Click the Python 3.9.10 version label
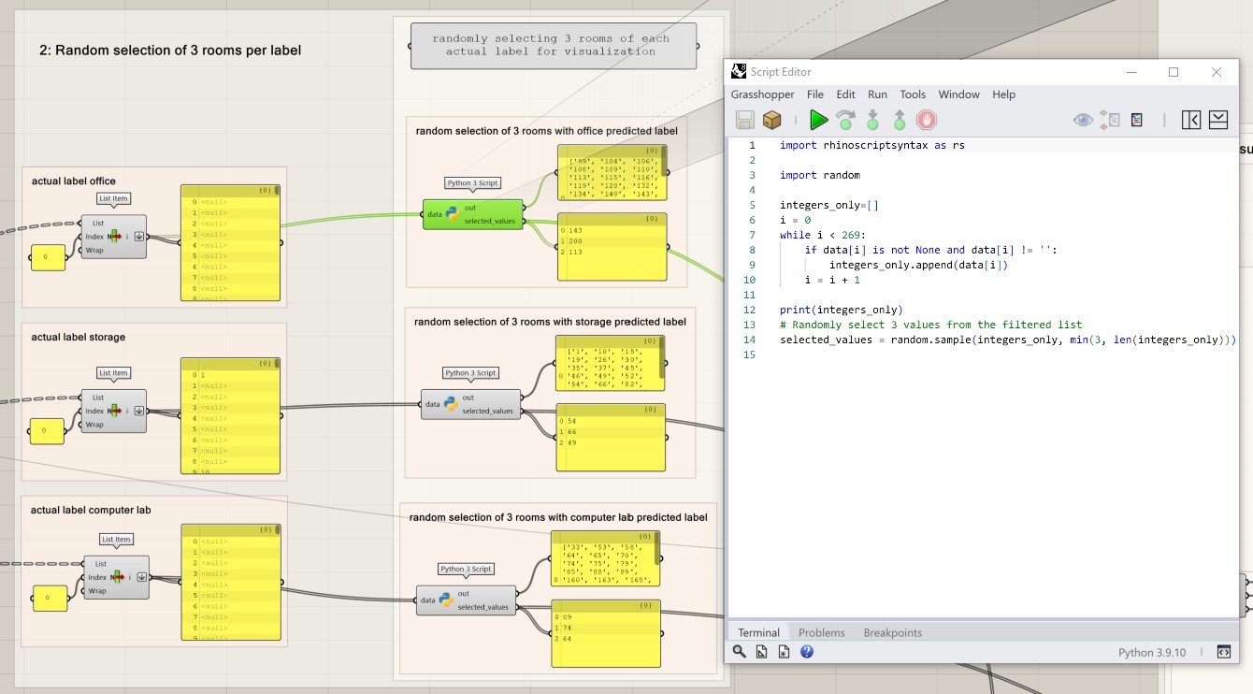The image size is (1253, 694). 1151,652
